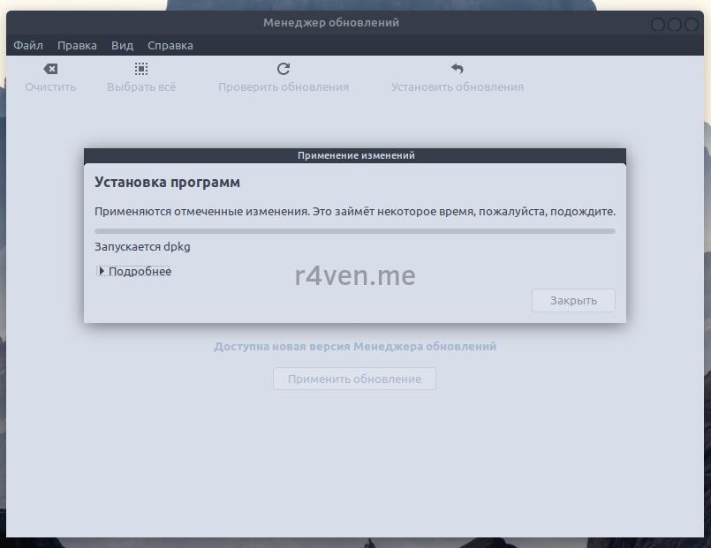Close the Update Manager window
Screen dimensions: 711x548
click(x=692, y=25)
